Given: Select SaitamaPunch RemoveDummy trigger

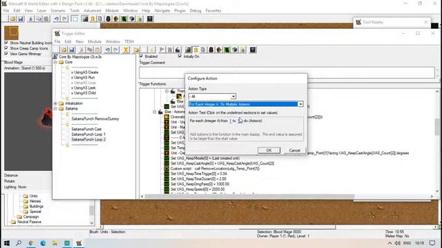Looking at the screenshot, I should pos(95,118).
